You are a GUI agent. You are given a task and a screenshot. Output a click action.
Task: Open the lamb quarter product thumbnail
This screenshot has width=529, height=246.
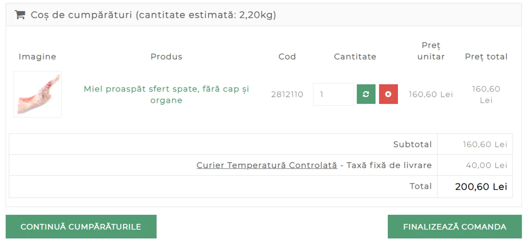[37, 94]
